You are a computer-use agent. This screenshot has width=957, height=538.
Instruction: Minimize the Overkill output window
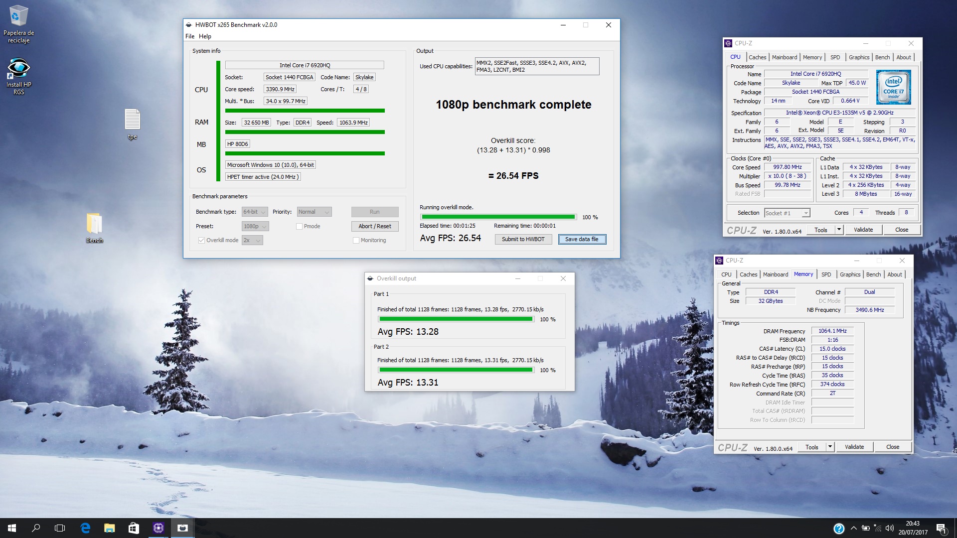tap(517, 278)
